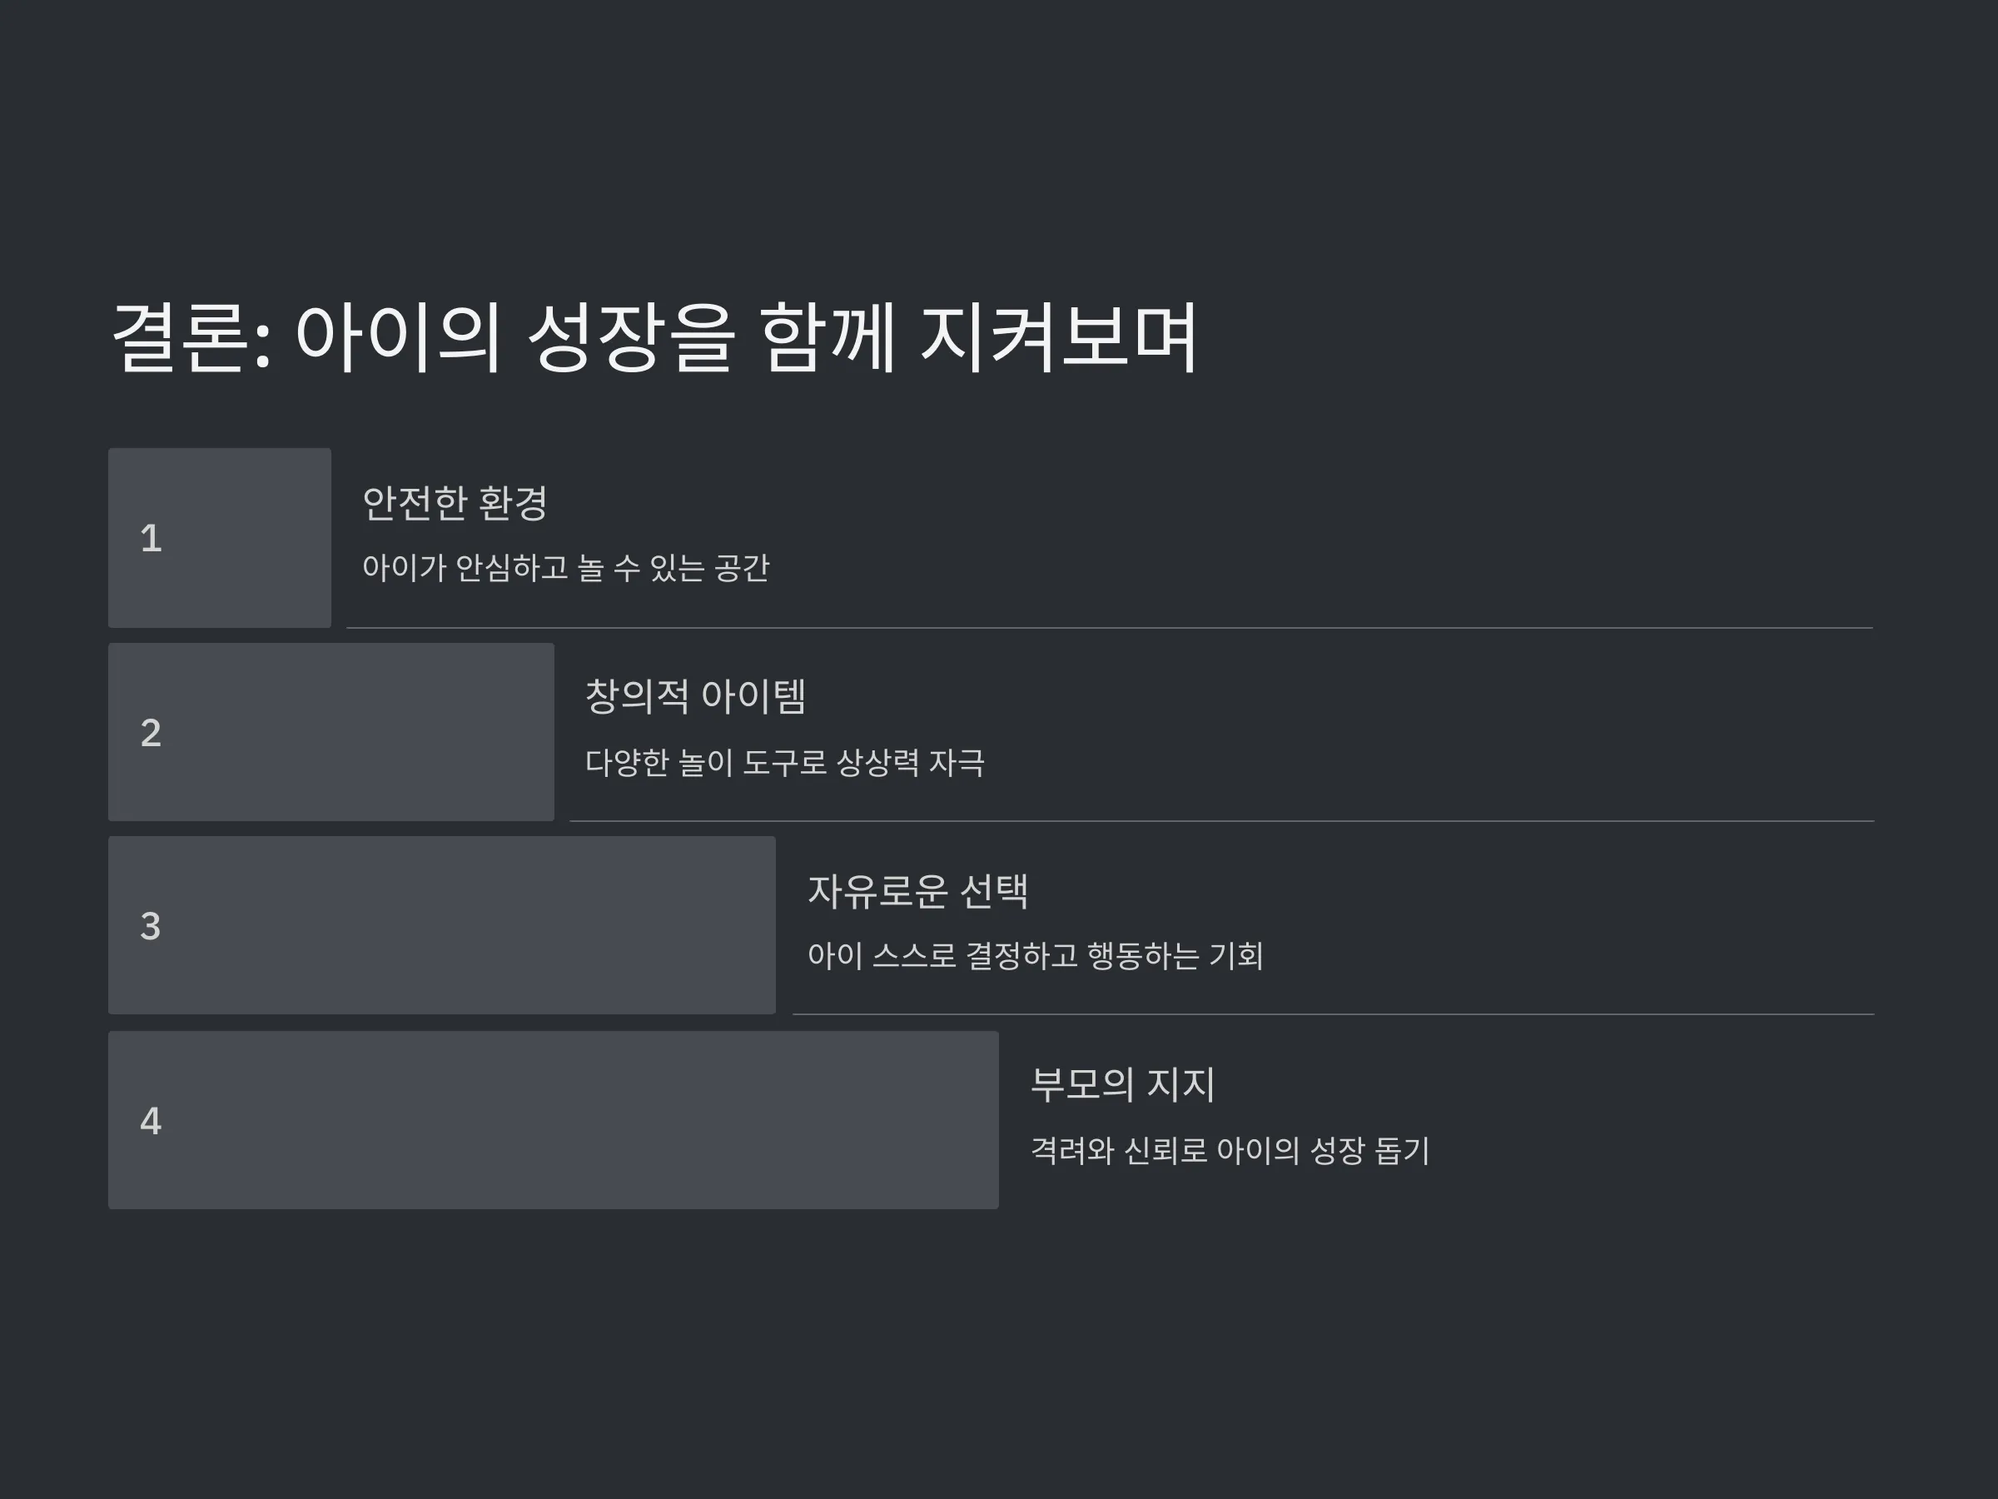
Task: Click the divider line under 안전한 환경 section
Action: click(x=1110, y=628)
